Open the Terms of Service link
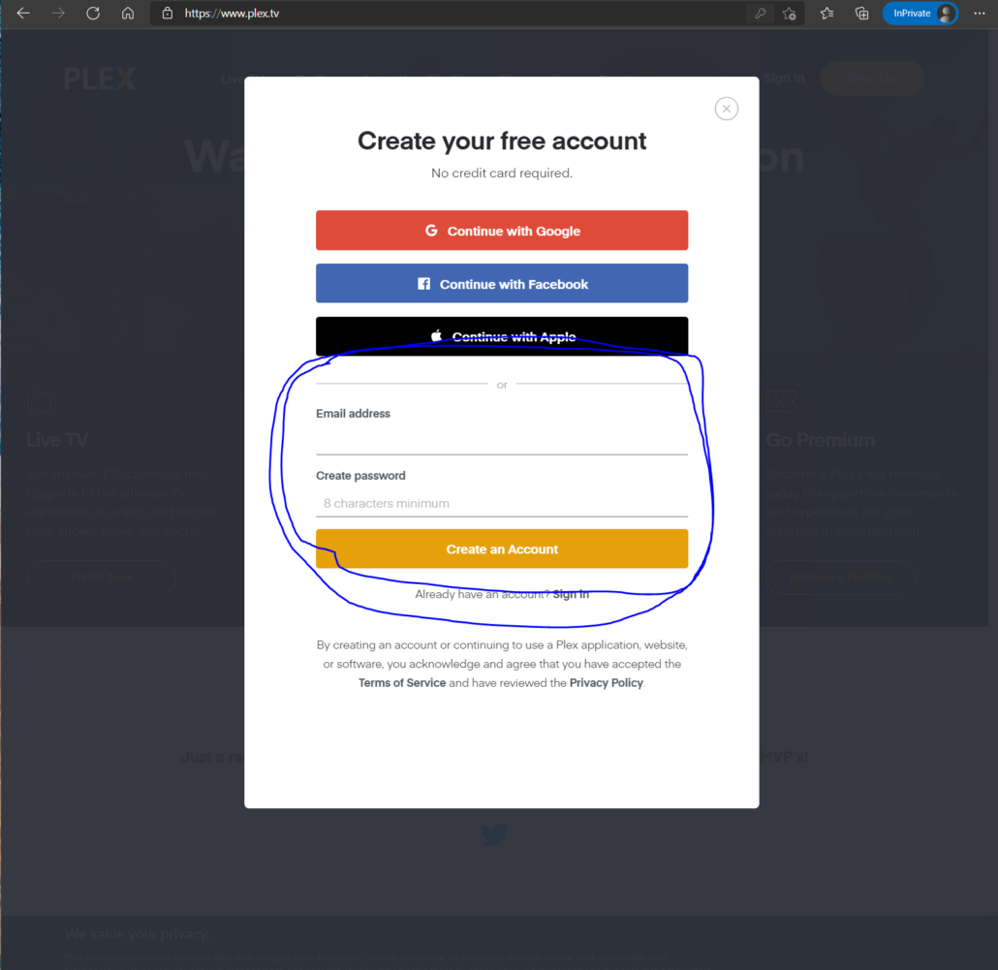Viewport: 998px width, 970px height. (402, 683)
